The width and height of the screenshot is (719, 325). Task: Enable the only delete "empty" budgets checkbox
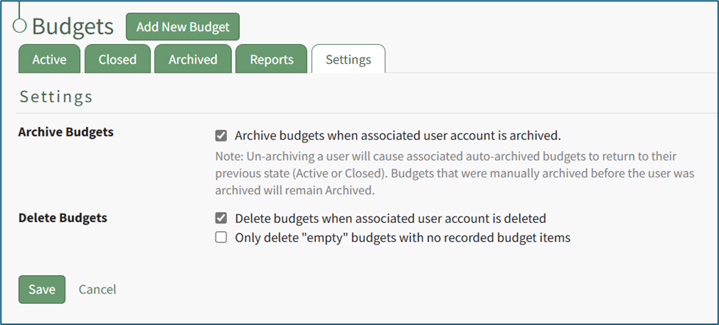point(221,238)
